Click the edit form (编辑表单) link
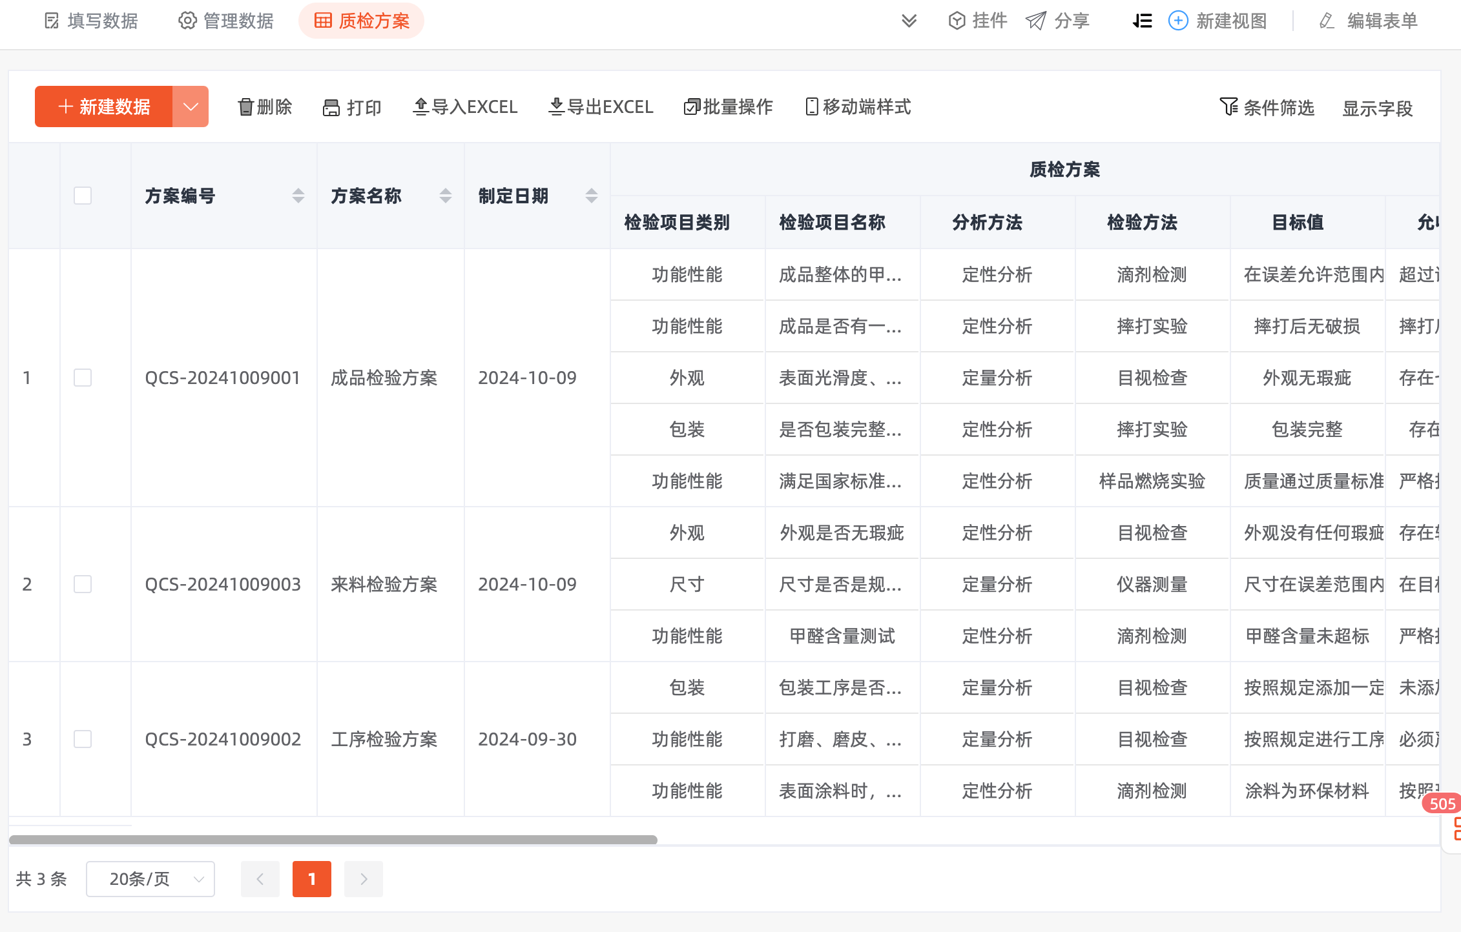This screenshot has height=932, width=1461. tap(1368, 21)
